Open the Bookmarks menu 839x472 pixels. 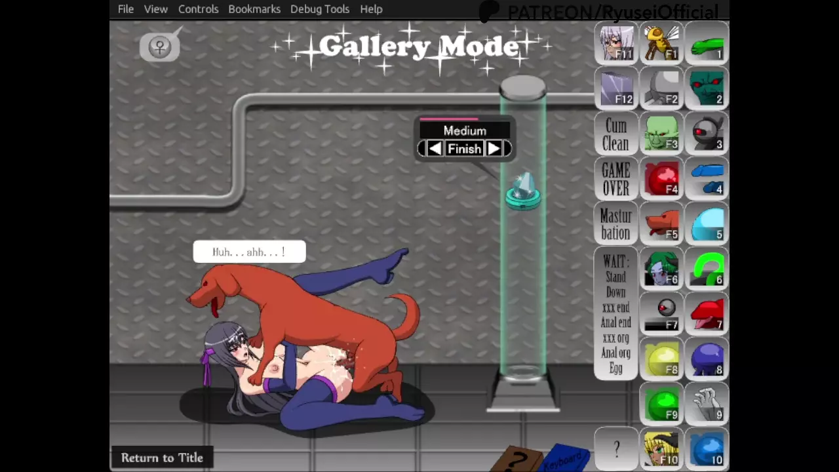(254, 9)
